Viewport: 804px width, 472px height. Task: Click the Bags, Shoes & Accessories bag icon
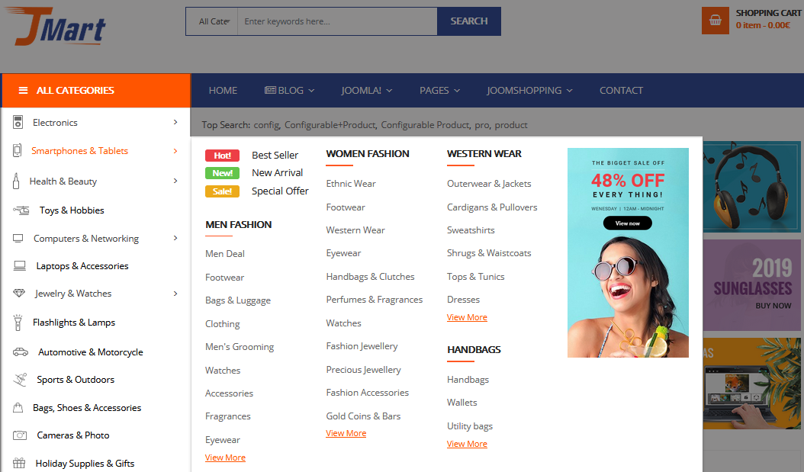point(18,407)
